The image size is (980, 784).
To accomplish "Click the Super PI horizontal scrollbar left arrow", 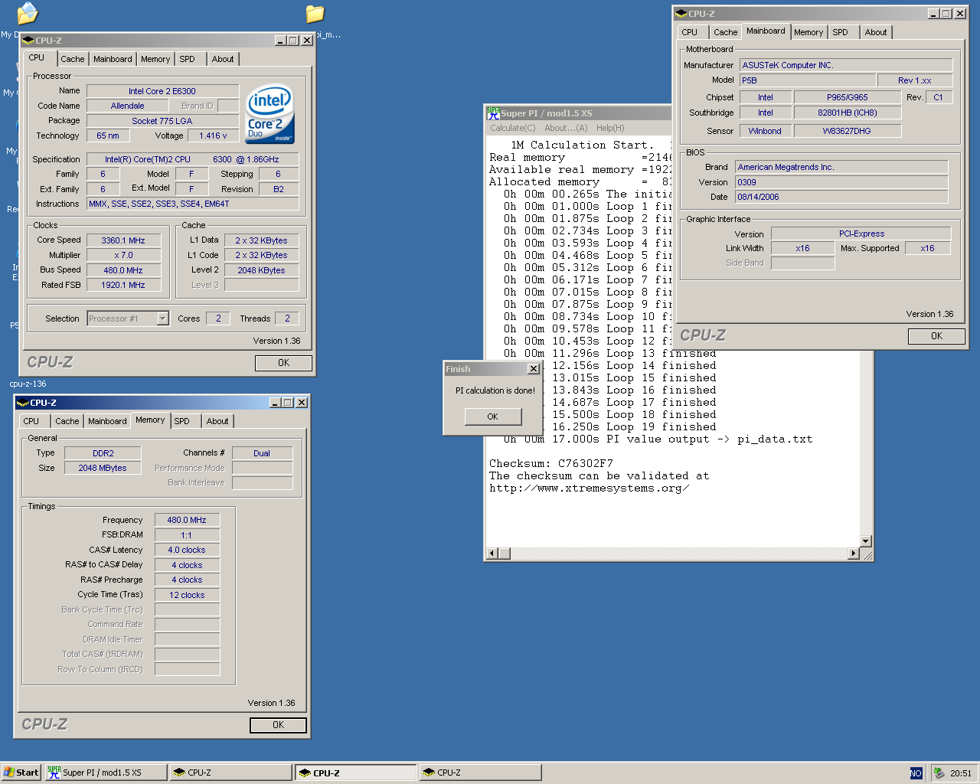I will pyautogui.click(x=493, y=554).
